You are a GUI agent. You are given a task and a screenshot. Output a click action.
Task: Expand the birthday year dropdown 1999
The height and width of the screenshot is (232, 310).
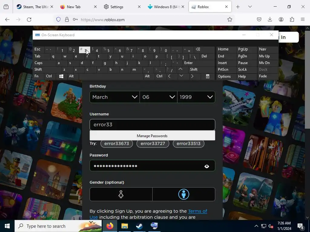click(x=196, y=97)
